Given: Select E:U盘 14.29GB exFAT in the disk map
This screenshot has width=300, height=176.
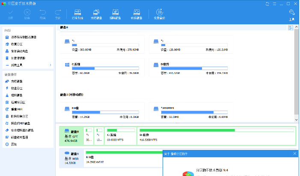Looking at the screenshot, I should pos(123,158).
